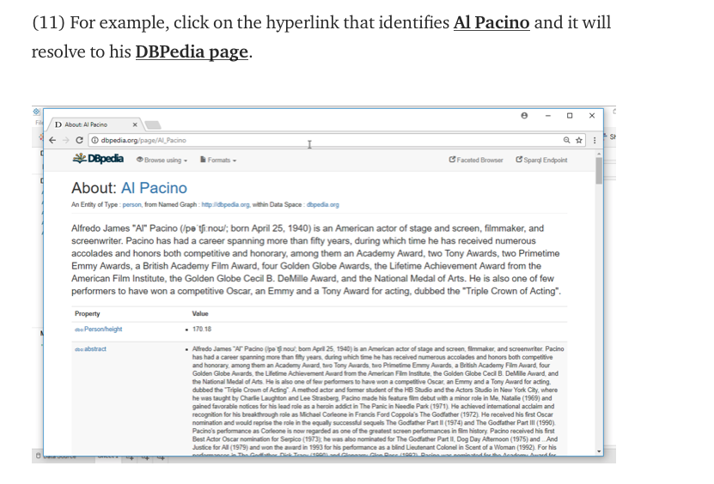
Task: Click the vertical scrollbar thumb
Action: (x=599, y=171)
